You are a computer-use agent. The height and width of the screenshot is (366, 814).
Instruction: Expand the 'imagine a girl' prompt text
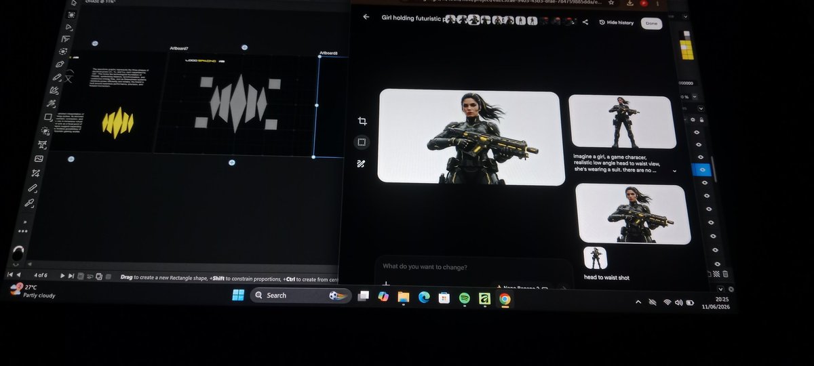(x=674, y=171)
